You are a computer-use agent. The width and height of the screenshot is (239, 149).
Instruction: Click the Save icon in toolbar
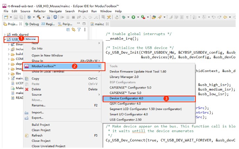pyautogui.click(x=16, y=17)
